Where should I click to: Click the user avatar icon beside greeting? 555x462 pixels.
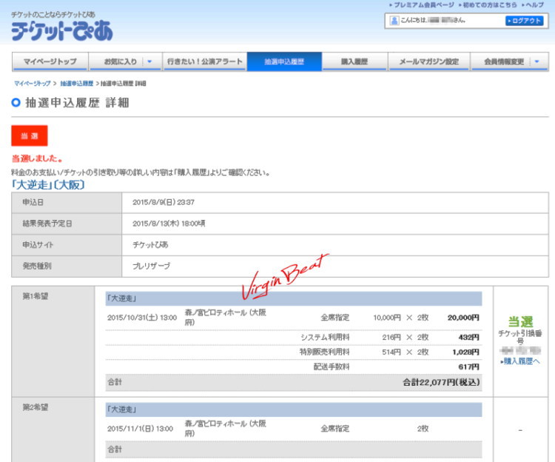click(394, 21)
